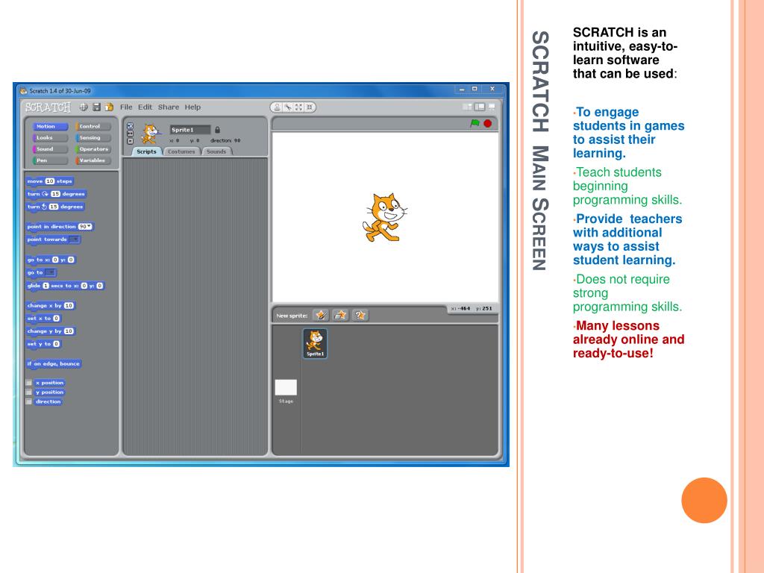
Task: Click the green flag to start
Action: coord(475,123)
